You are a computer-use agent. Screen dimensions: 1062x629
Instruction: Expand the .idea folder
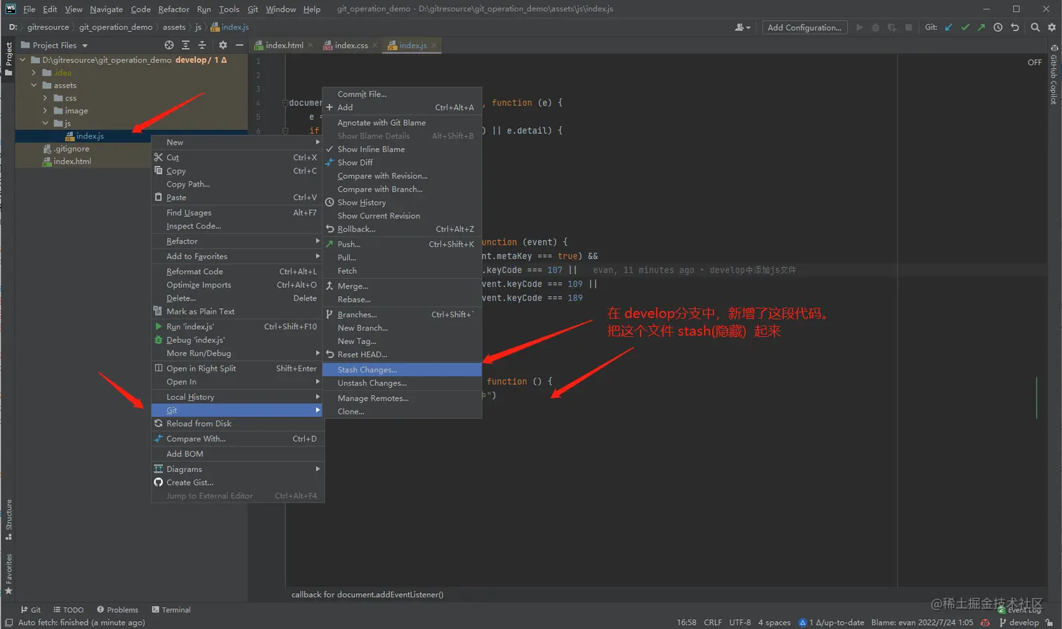pos(34,72)
